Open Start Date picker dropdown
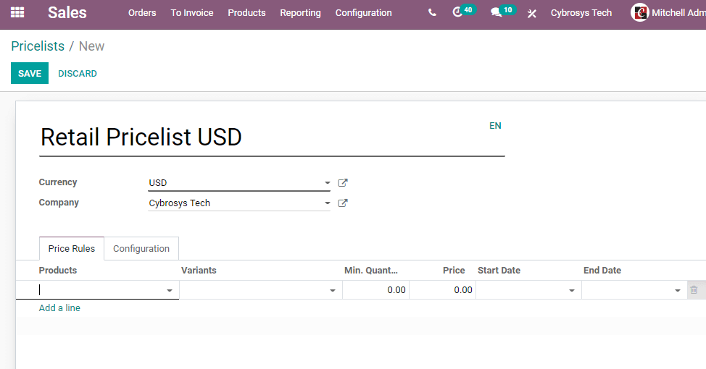 571,290
